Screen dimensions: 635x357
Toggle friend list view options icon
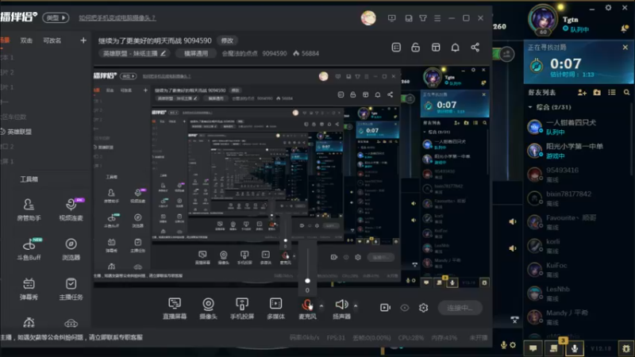(x=612, y=93)
